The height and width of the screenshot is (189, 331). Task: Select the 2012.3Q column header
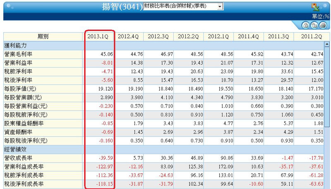[x=158, y=37]
